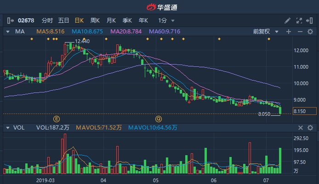This screenshot has height=184, width=319.
Task: Click the plus zoom-in icon on MA bar
Action: [289, 32]
